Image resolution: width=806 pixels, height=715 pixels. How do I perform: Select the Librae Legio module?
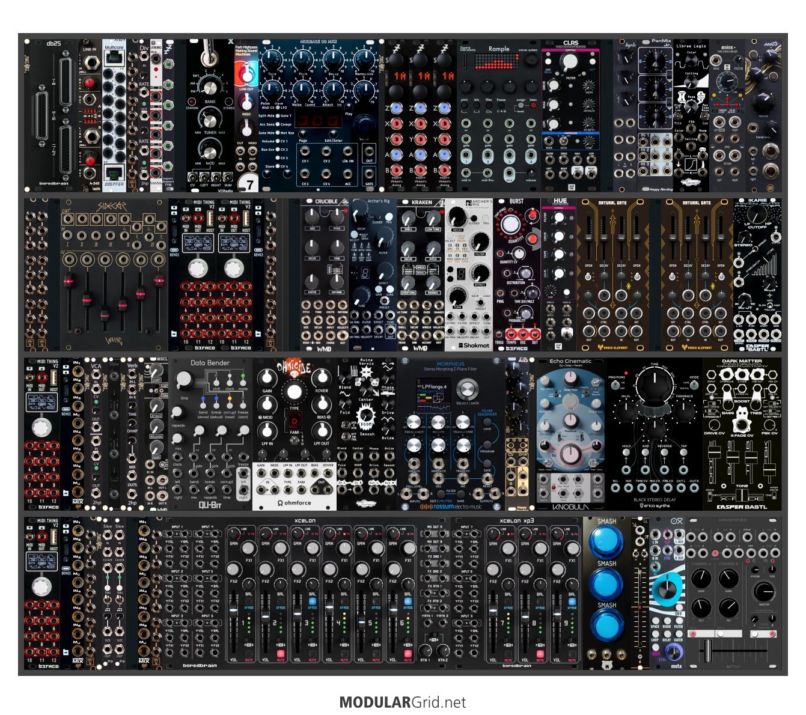pos(691,115)
